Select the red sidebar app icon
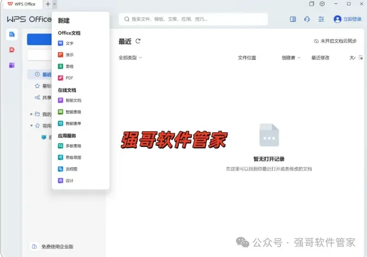367x257 pixels. (11, 50)
